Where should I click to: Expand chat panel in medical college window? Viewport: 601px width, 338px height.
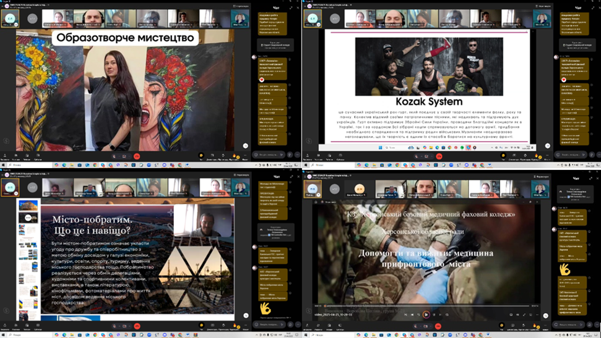pyautogui.click(x=592, y=178)
